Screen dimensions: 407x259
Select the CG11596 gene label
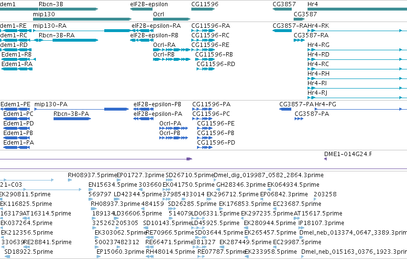(x=205, y=4)
